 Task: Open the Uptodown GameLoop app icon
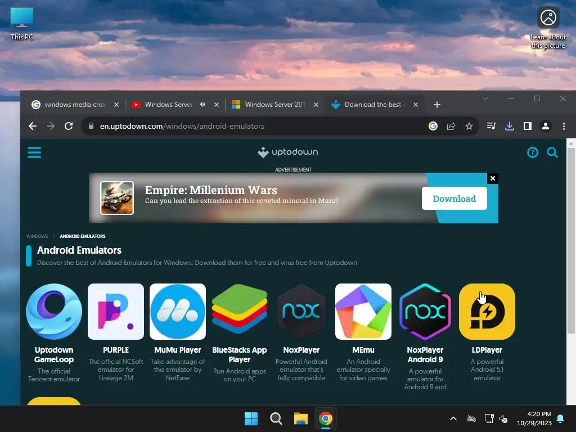(54, 312)
